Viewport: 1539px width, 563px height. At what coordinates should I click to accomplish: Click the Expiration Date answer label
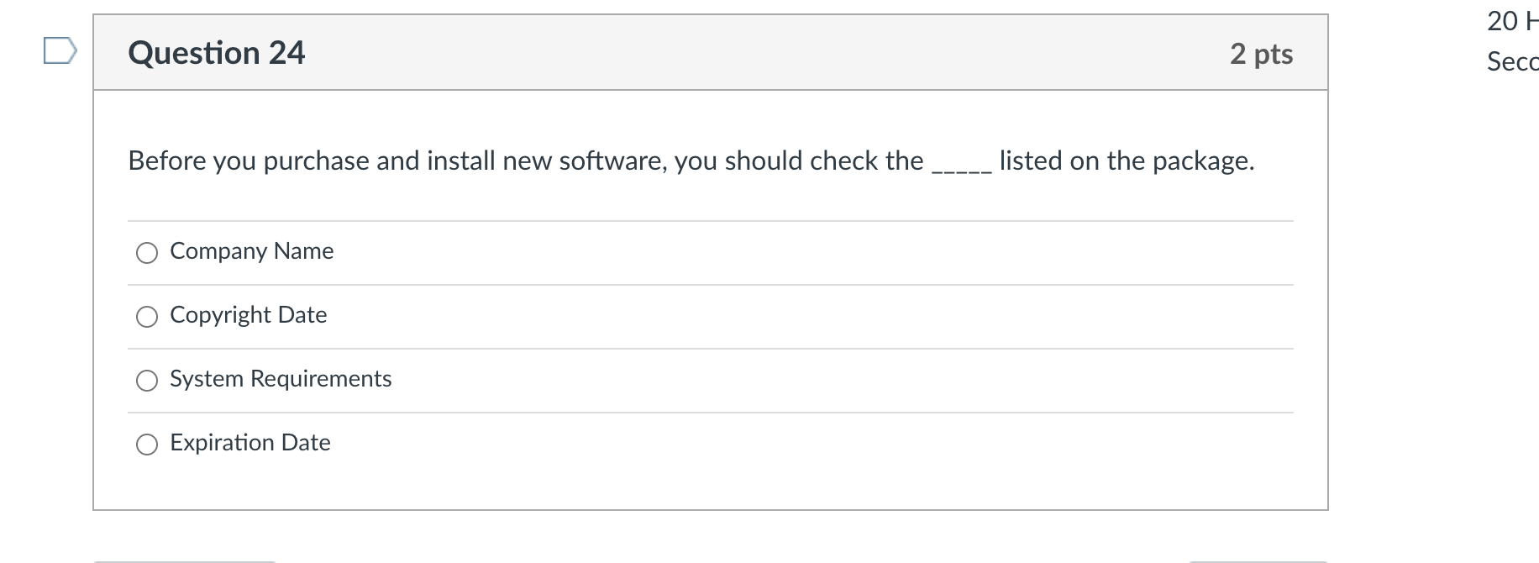(x=249, y=443)
